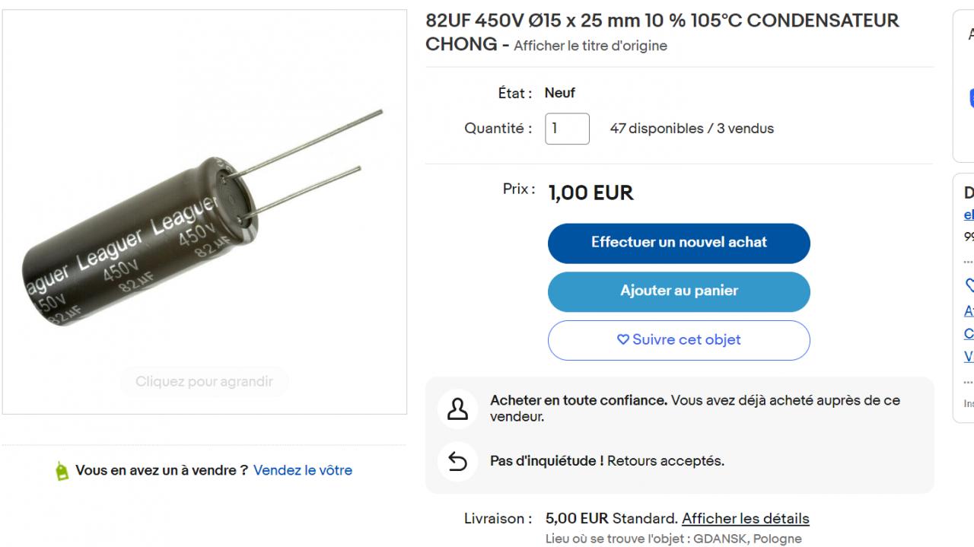Click the green price tag icon

click(62, 471)
